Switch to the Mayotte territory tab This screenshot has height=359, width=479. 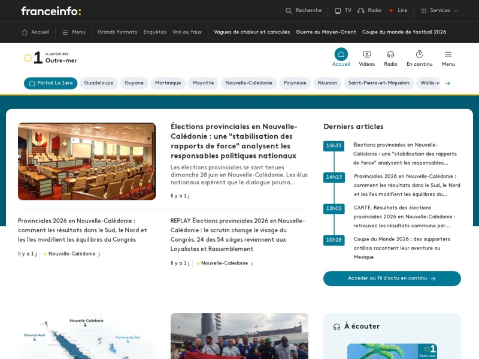203,83
